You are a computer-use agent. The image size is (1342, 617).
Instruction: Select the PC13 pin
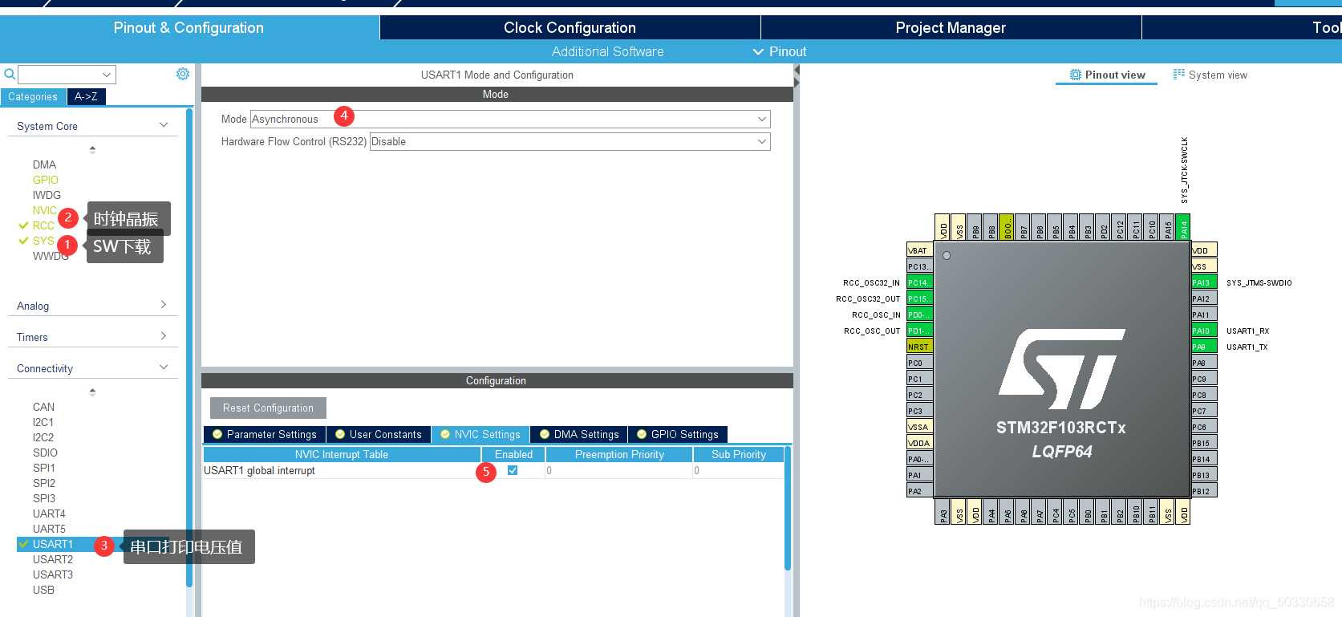(x=920, y=266)
